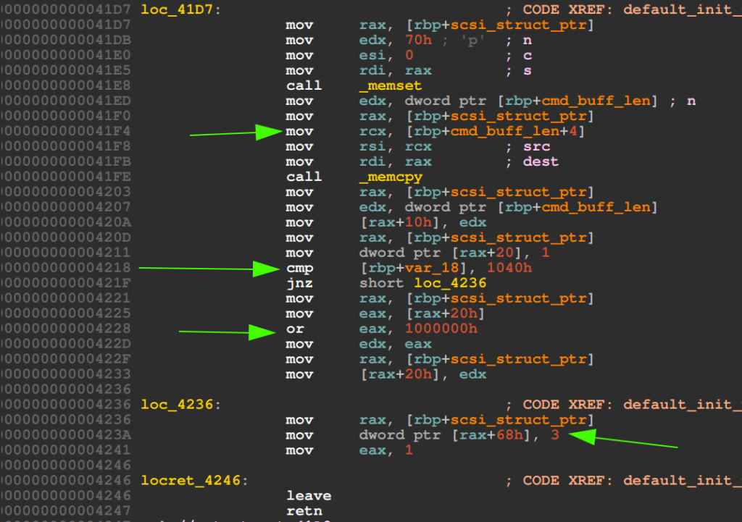
Task: Follow the loc_4236 jnz target
Action: coord(450,283)
